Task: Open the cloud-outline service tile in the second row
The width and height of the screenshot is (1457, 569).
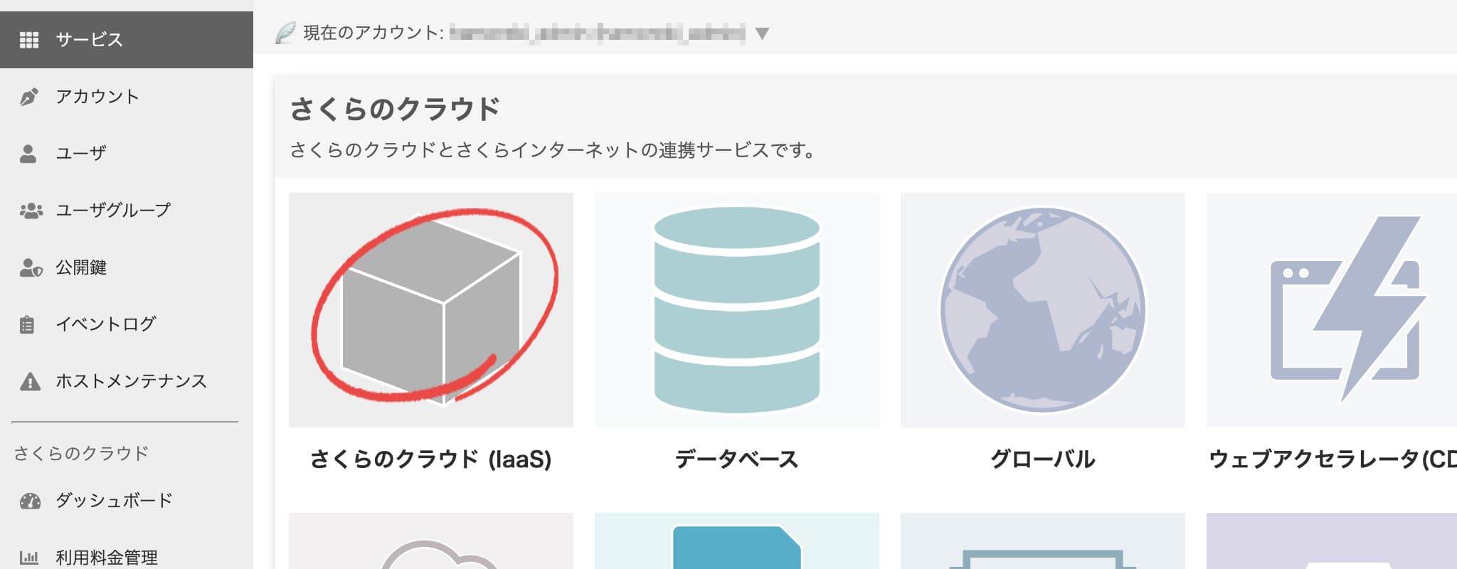Action: pyautogui.click(x=431, y=541)
